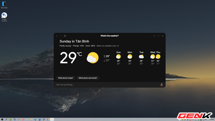Open Microsoft Edge from the taskbar
Viewport: 215px width, 121px height.
(x=35, y=120)
